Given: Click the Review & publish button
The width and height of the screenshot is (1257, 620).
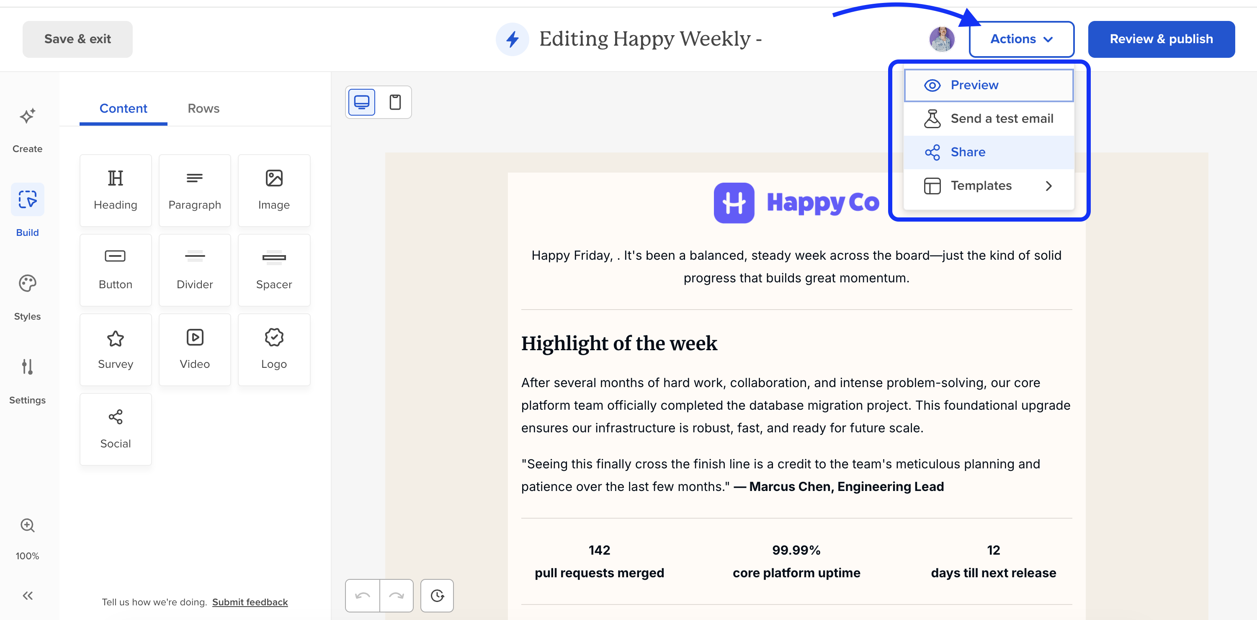Looking at the screenshot, I should point(1162,39).
